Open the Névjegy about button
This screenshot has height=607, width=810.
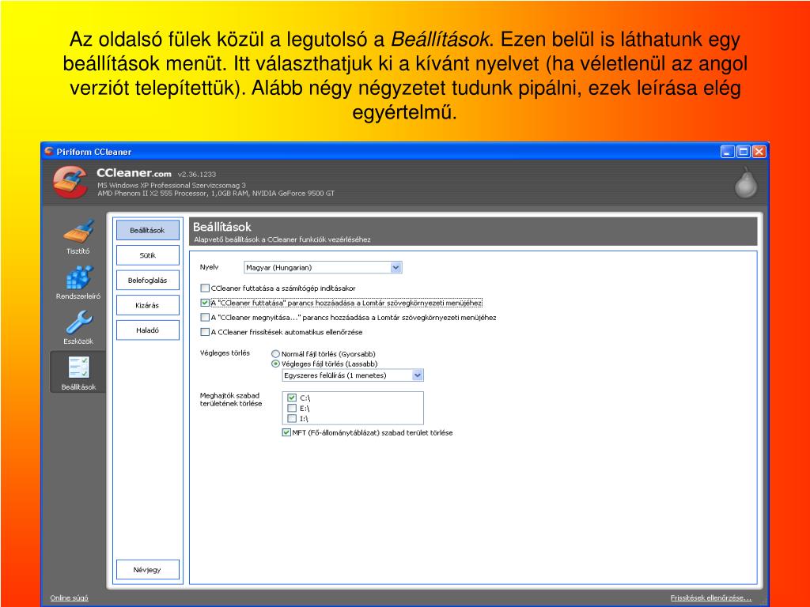click(x=148, y=570)
